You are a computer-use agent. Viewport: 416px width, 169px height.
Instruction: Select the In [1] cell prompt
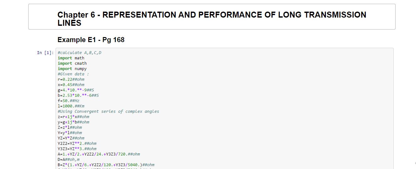tap(45, 53)
